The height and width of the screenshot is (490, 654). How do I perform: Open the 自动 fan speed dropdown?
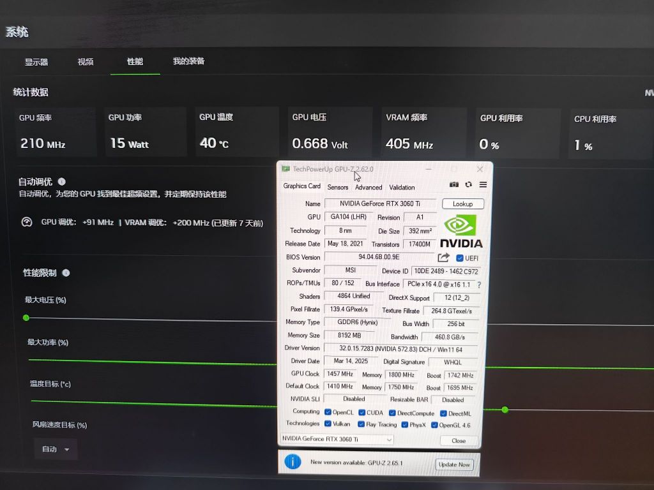point(56,449)
